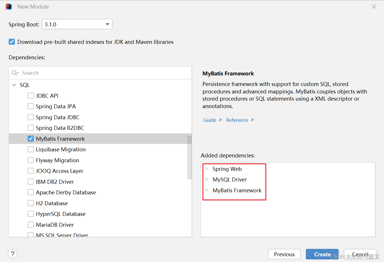Viewport: 384px width, 262px height.
Task: Check the HyperSQL Database checkbox
Action: [31, 214]
